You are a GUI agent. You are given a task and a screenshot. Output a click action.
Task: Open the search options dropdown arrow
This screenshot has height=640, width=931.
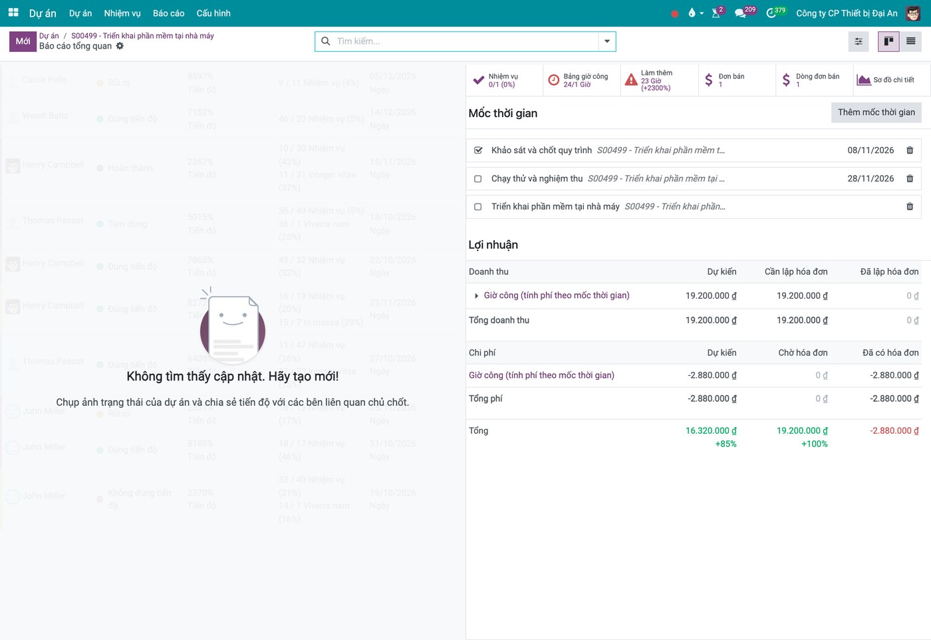pos(607,41)
